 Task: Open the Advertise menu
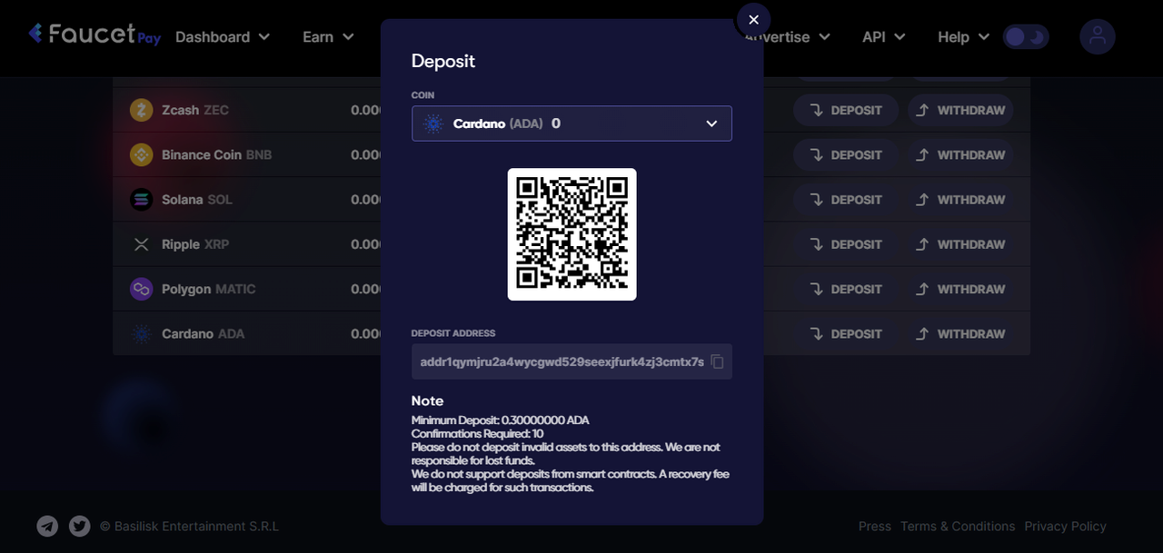(788, 37)
